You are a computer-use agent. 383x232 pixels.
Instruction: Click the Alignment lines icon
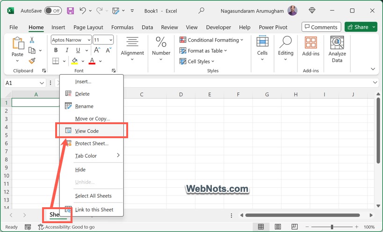pos(132,42)
